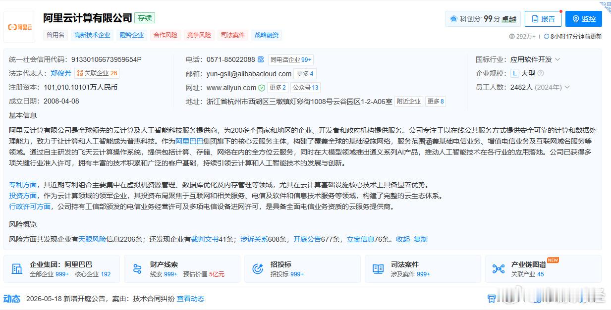Click the phone number 0571-85022088
The width and height of the screenshot is (611, 310).
click(231, 59)
